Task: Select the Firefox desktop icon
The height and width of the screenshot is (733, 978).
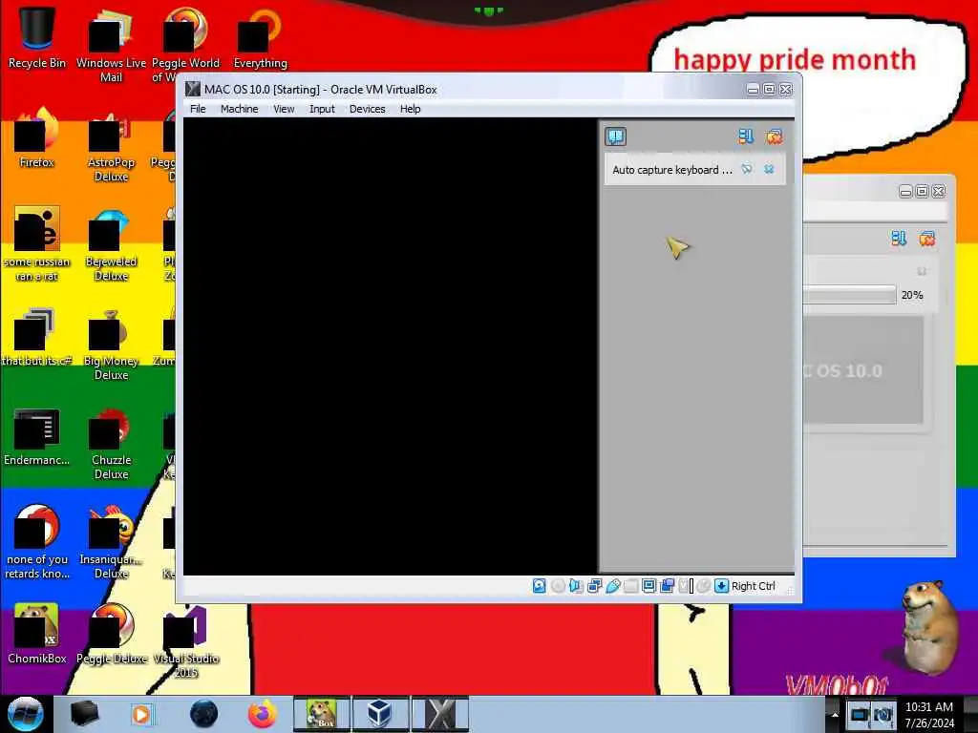Action: pos(37,138)
